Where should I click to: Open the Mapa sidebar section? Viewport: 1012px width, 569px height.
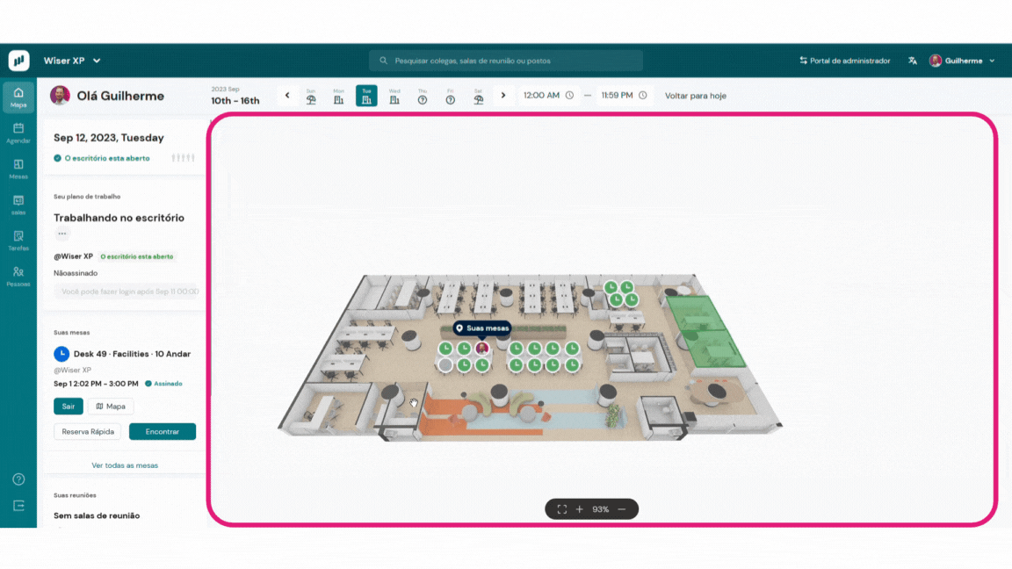18,97
